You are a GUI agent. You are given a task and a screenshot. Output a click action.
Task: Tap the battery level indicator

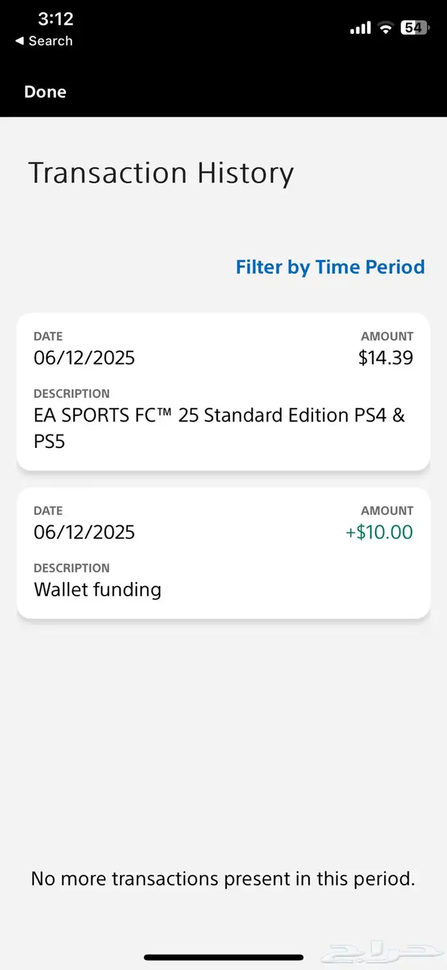pyautogui.click(x=414, y=28)
